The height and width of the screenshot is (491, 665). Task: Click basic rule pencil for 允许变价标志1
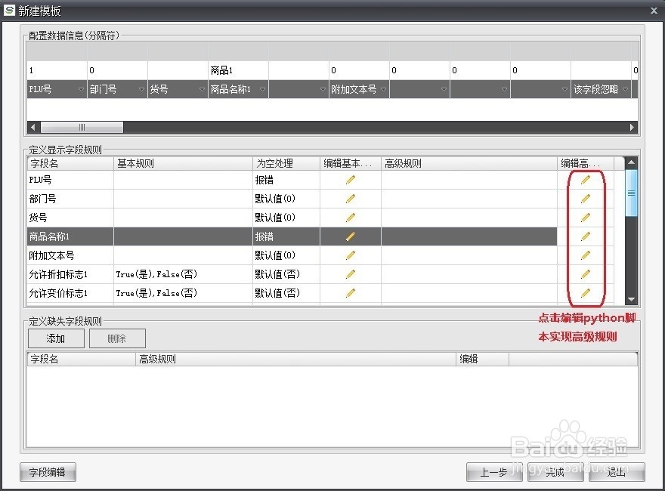tap(349, 293)
